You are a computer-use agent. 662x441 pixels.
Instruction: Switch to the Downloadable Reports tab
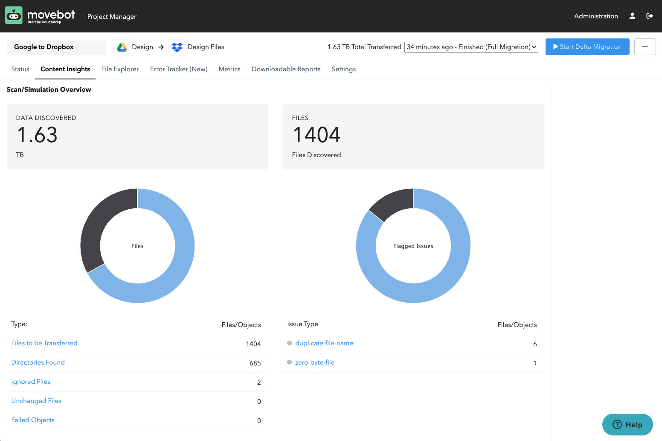pyautogui.click(x=286, y=69)
